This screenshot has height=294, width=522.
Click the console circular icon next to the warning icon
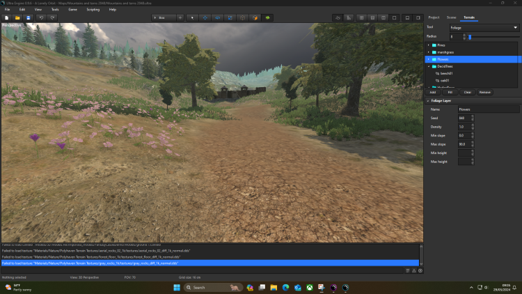point(420,271)
